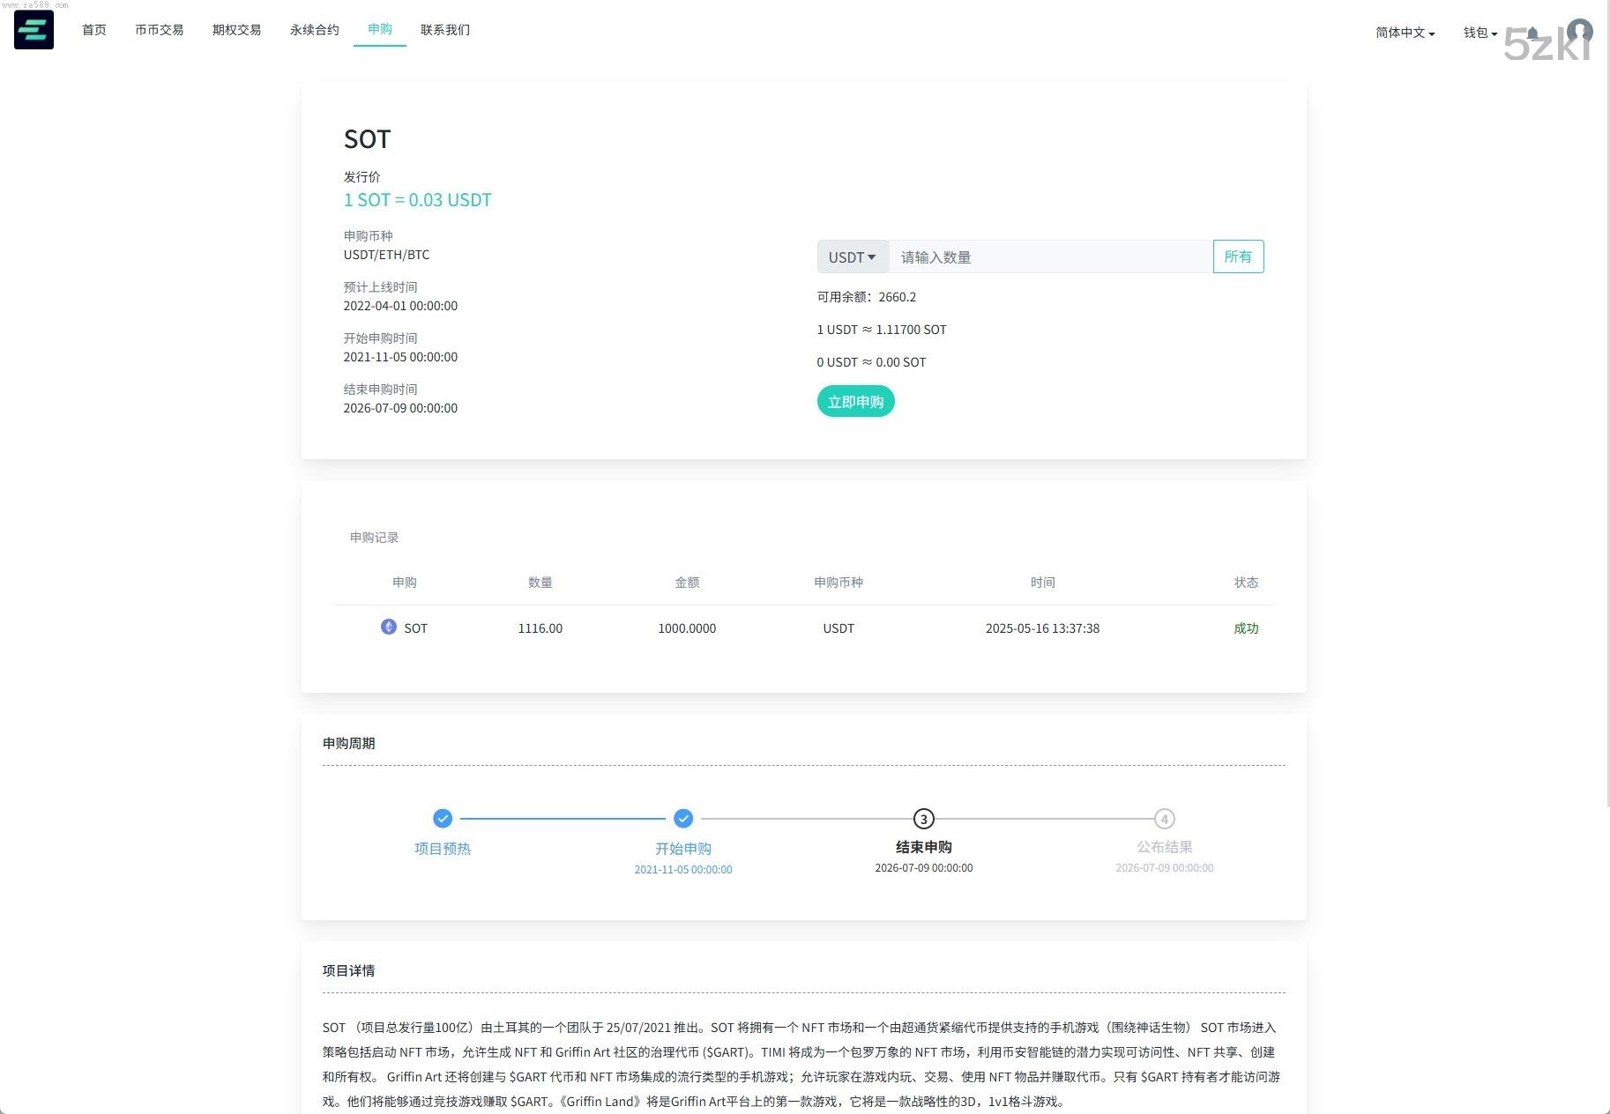Click step 3 circle for 结束申购
Image resolution: width=1610 pixels, height=1114 pixels.
click(x=923, y=819)
